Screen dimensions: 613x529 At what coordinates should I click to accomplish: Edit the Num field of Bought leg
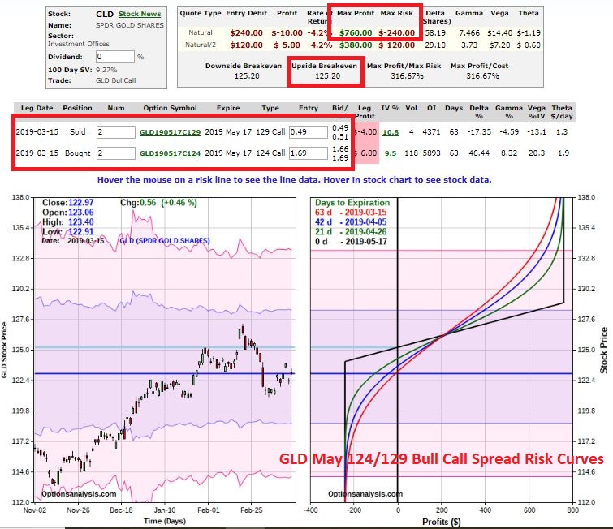(116, 153)
